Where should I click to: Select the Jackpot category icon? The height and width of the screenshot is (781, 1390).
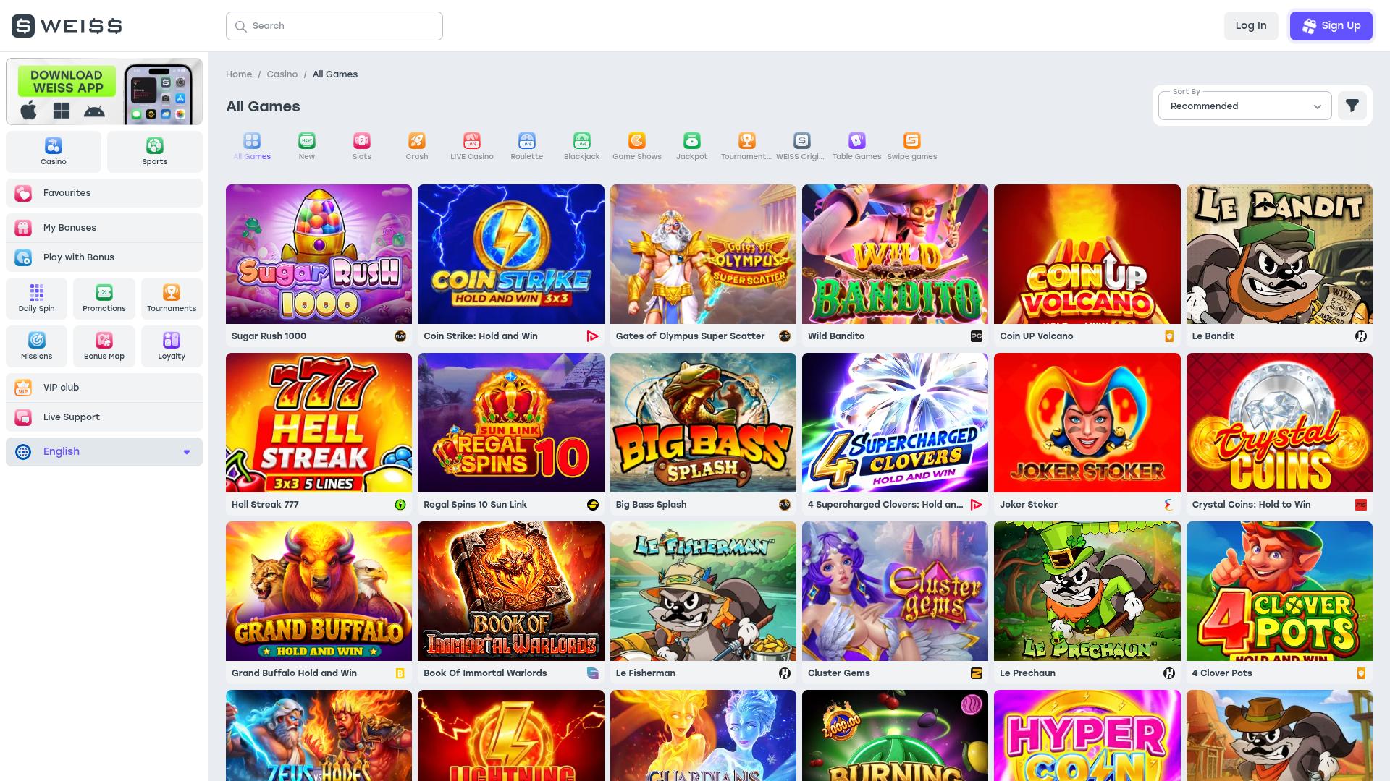[x=692, y=140]
